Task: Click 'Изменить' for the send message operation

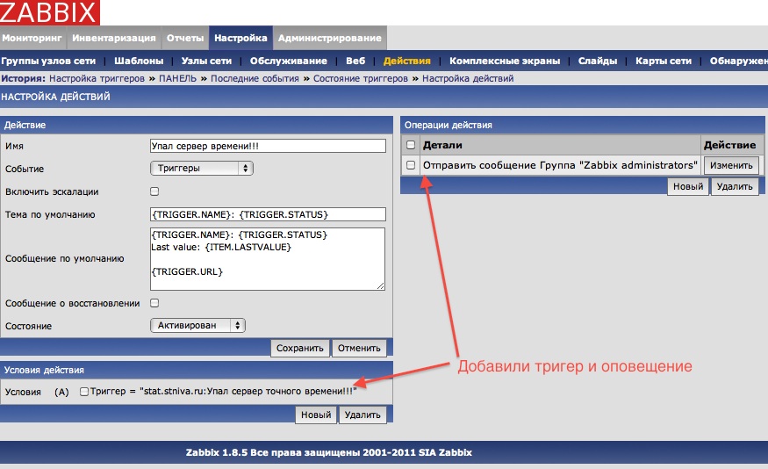Action: (730, 165)
